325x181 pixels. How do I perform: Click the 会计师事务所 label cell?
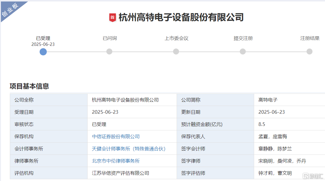[x=49, y=149]
